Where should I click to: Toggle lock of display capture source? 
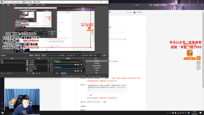click(51, 67)
